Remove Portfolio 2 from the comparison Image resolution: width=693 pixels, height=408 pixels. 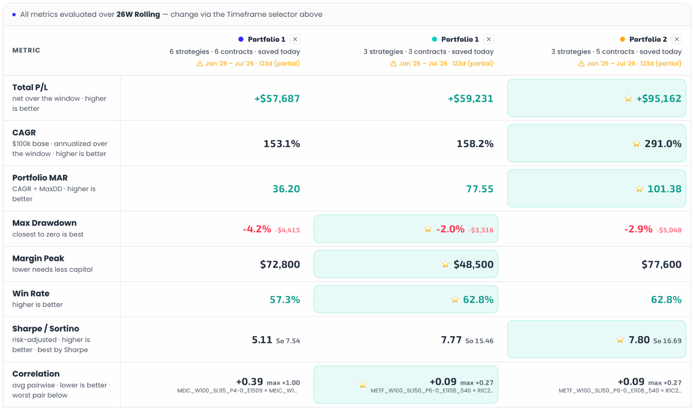click(x=677, y=39)
